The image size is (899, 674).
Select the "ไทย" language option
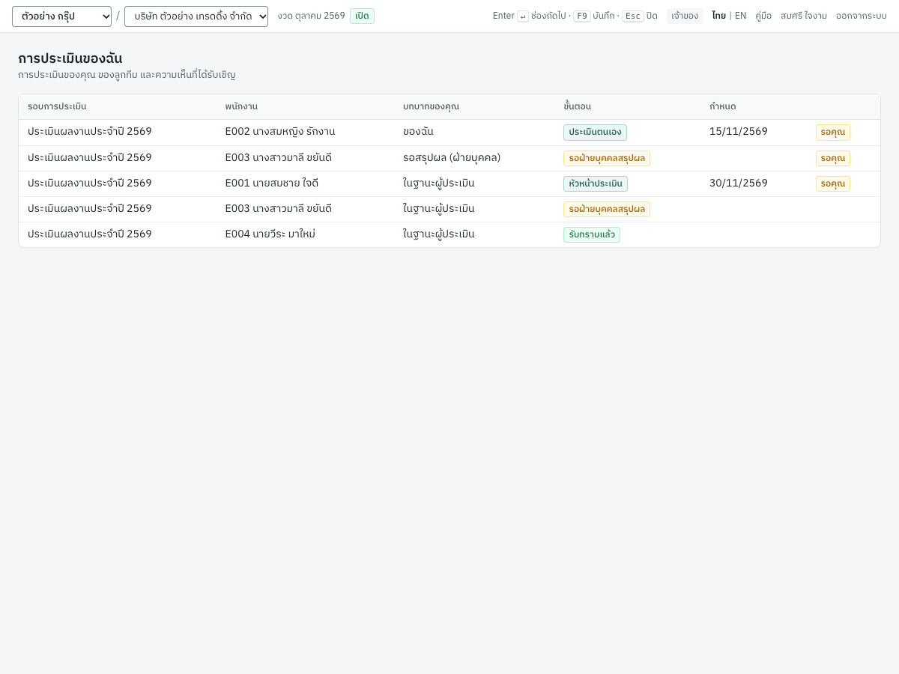[x=718, y=16]
